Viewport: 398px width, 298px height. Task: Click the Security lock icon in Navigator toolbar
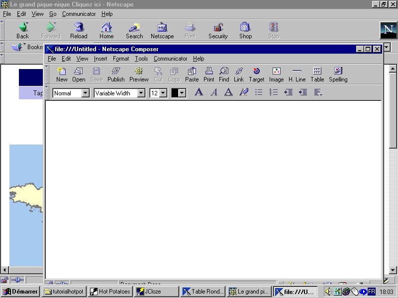click(218, 30)
